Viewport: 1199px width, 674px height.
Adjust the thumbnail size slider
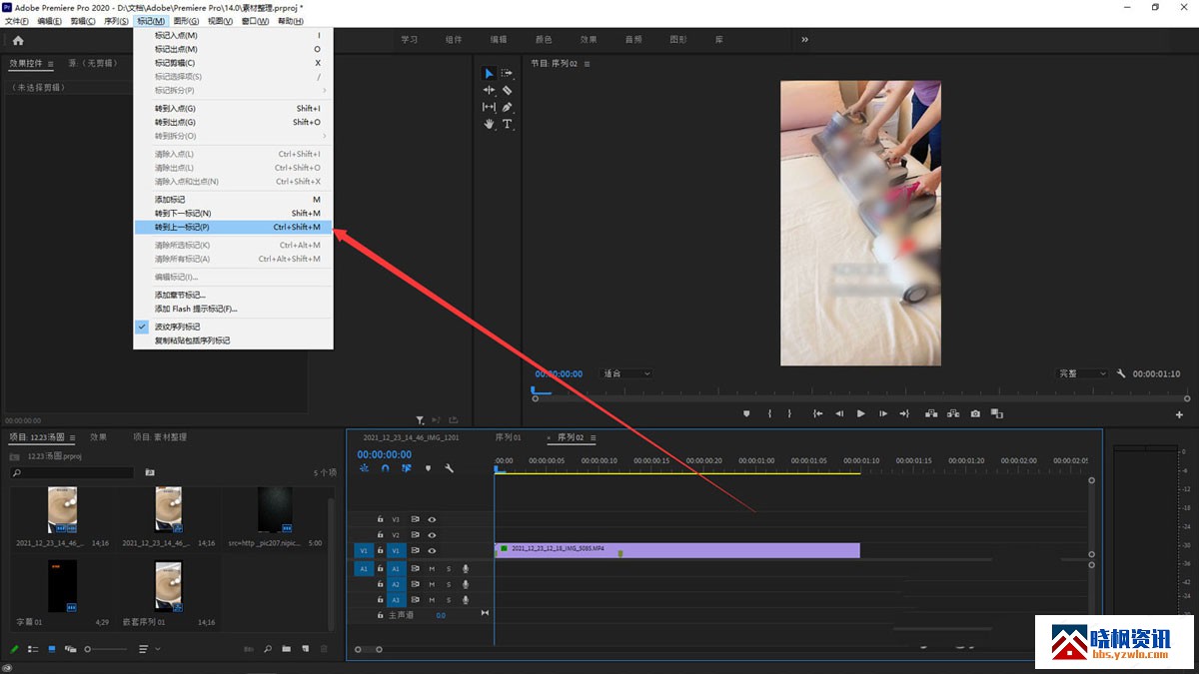[x=106, y=649]
